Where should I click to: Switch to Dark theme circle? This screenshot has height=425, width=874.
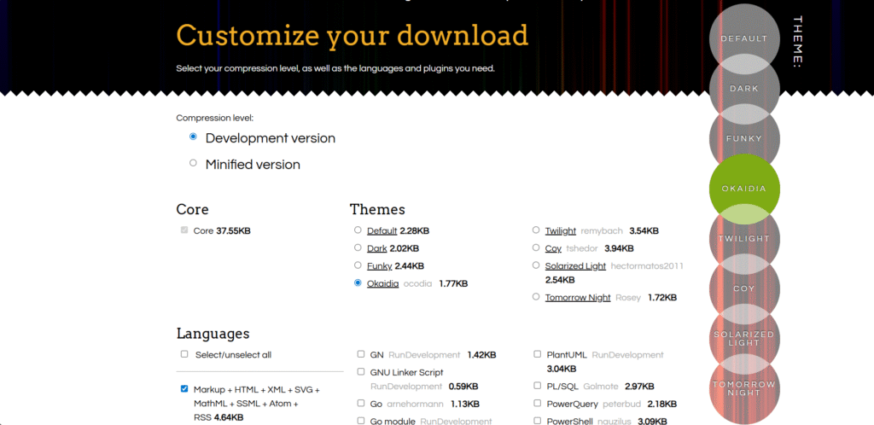[x=743, y=89]
